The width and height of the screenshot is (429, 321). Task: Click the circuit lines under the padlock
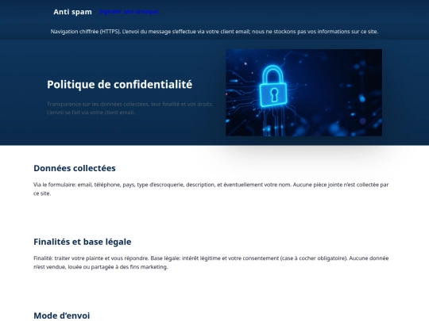(x=273, y=121)
